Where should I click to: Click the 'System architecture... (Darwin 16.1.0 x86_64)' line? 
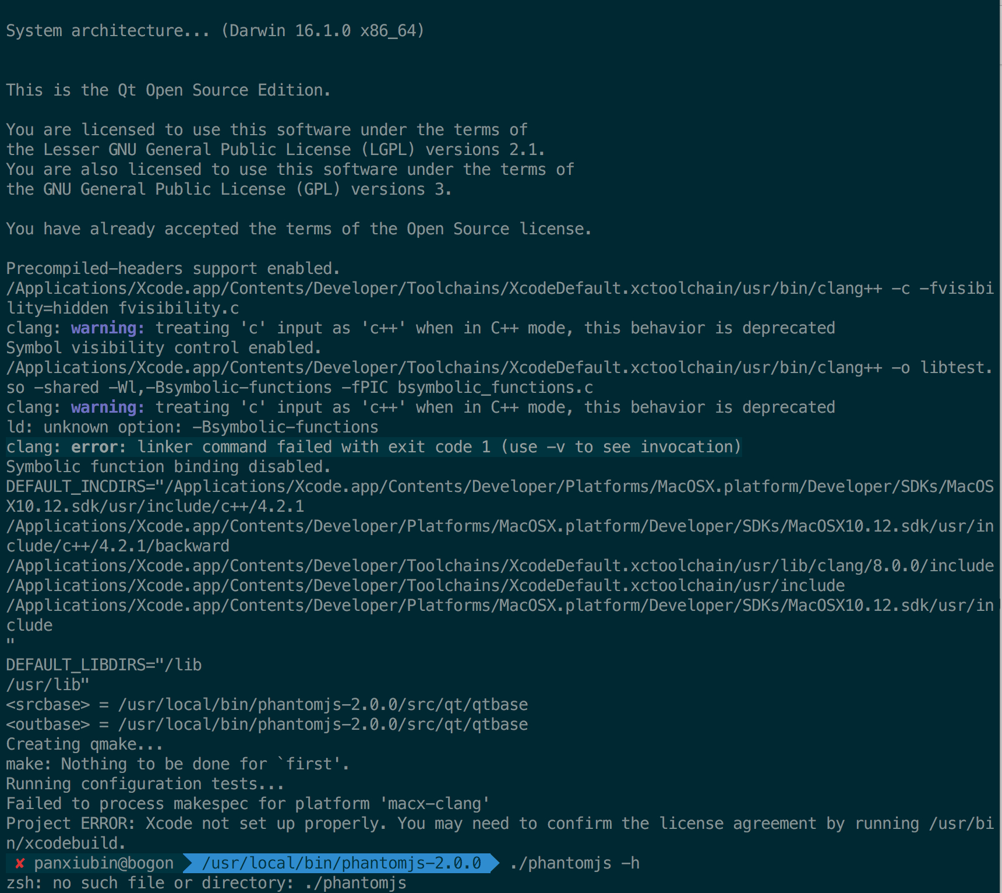215,31
